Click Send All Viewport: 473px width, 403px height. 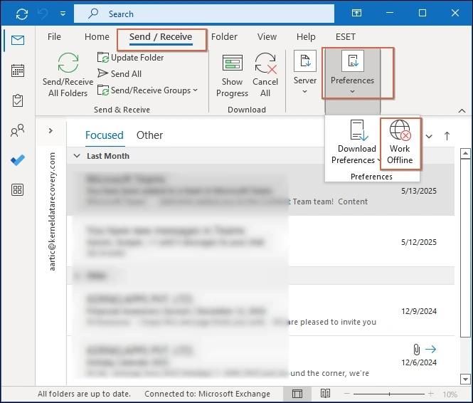click(119, 73)
